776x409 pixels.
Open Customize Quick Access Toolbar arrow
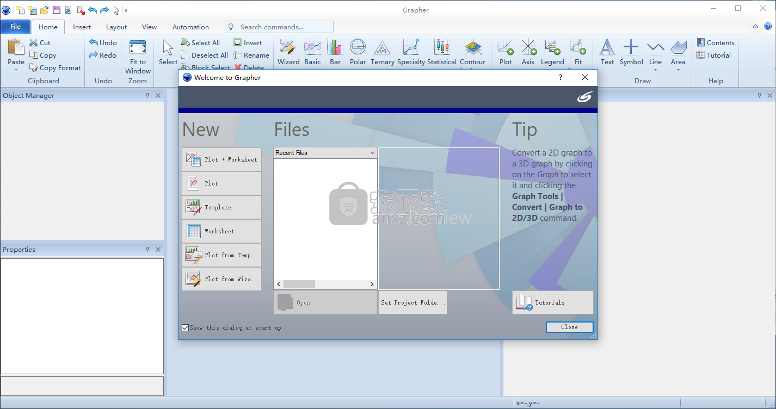(x=126, y=10)
